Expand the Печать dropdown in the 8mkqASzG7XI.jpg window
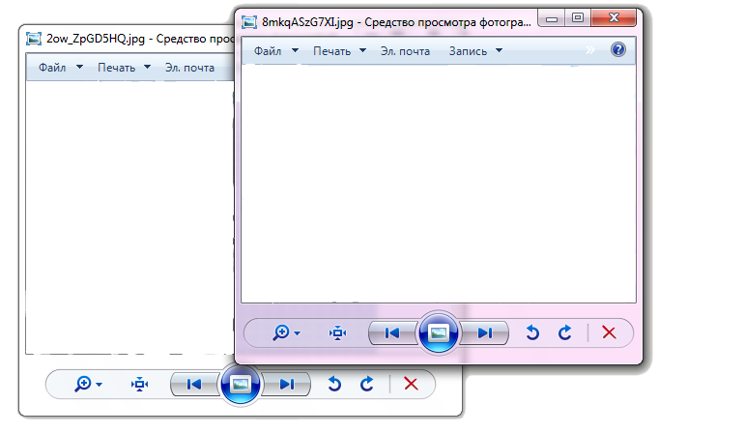Viewport: 745px width, 433px height. 339,50
